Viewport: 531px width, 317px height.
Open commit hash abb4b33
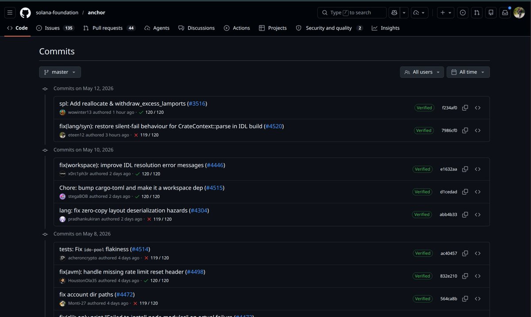tap(448, 214)
